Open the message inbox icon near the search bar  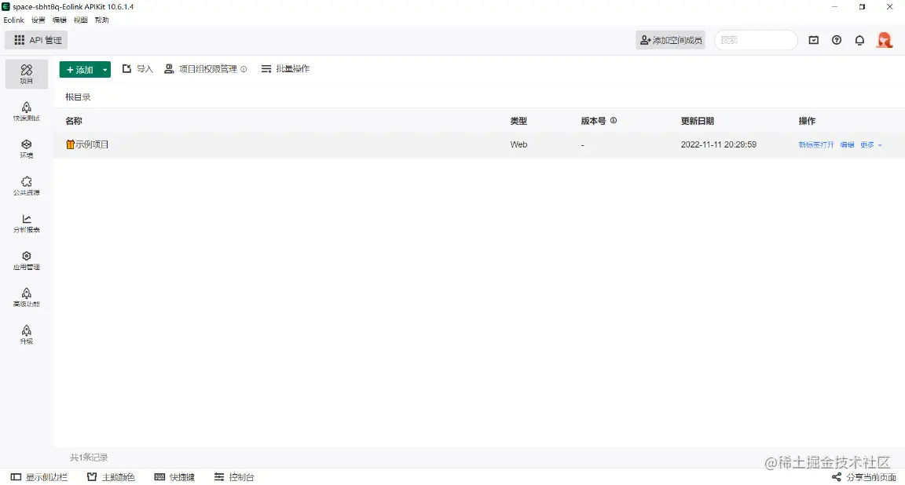(x=814, y=39)
